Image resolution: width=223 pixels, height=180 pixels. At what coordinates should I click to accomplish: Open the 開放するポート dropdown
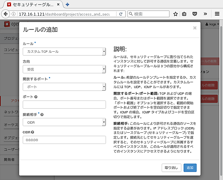(64, 87)
